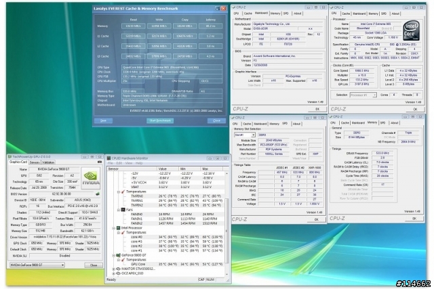Click the 6144 MBytes size field
The height and width of the screenshot is (289, 434).
click(357, 137)
